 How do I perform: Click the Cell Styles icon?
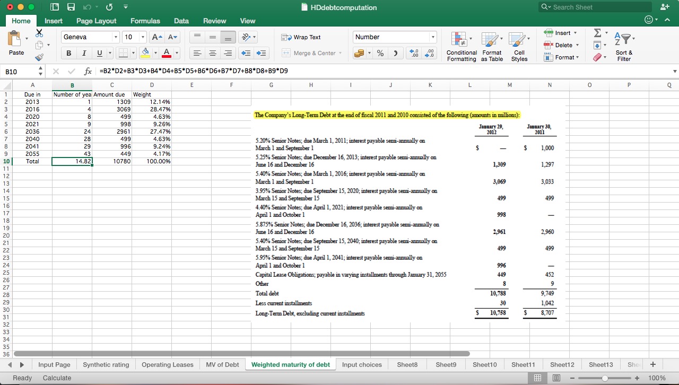pos(519,46)
